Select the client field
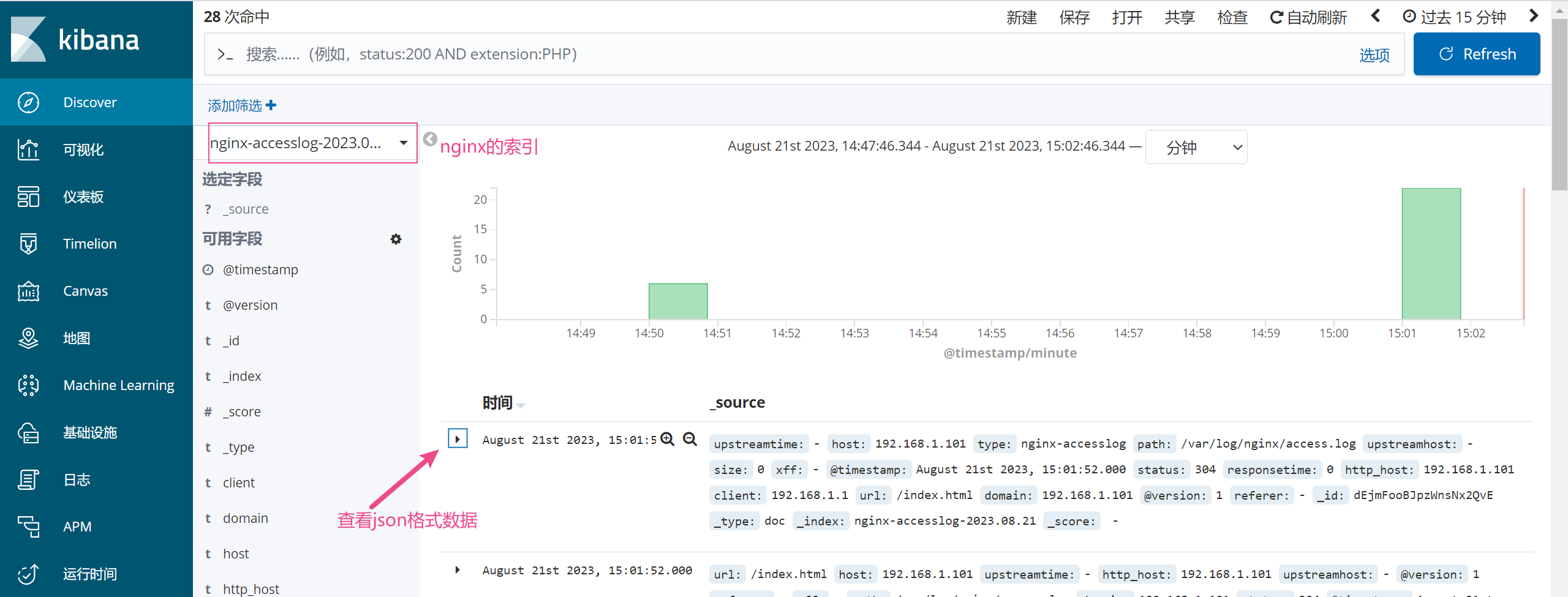Viewport: 1568px width, 597px height. [x=239, y=482]
